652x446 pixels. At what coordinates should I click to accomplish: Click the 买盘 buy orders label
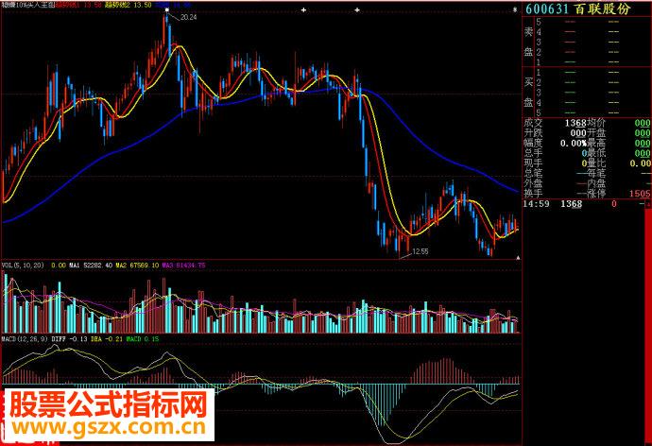point(528,93)
